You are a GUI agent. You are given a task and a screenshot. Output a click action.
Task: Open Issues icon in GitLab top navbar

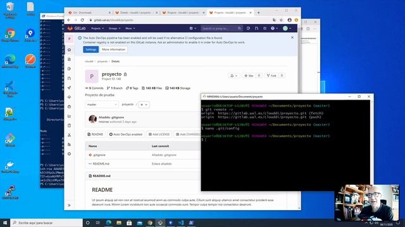tap(248, 28)
